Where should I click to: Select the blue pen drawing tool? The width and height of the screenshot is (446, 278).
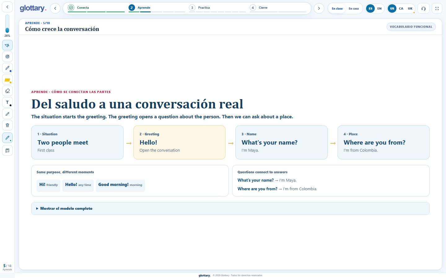[7, 68]
